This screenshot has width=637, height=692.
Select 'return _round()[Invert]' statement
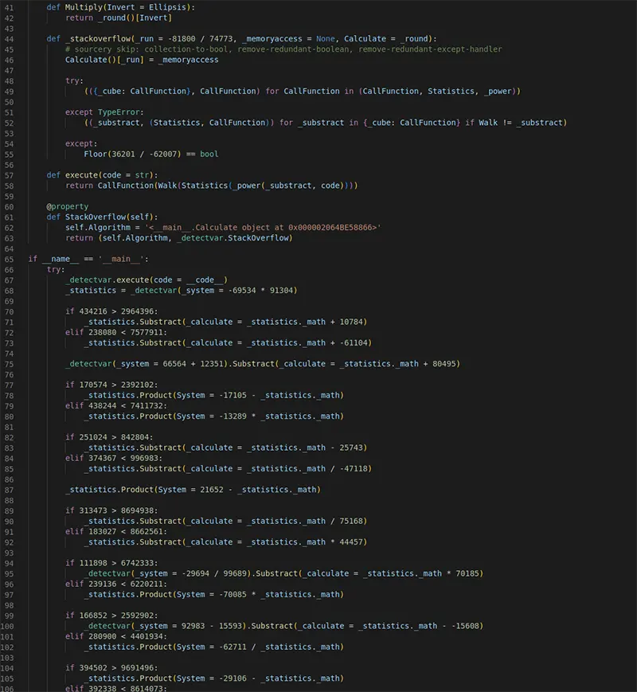[119, 18]
